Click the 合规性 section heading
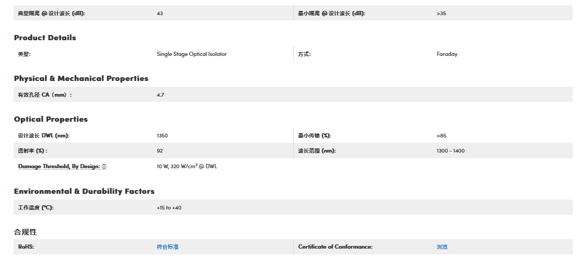The width and height of the screenshot is (577, 269). tap(26, 232)
